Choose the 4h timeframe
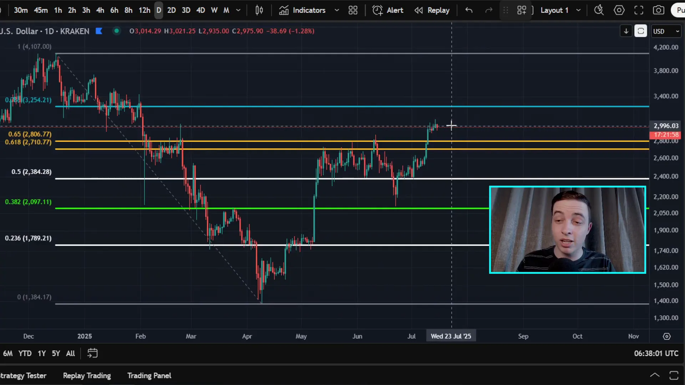 point(100,10)
